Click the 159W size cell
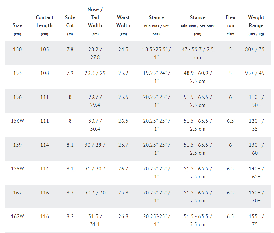This screenshot has width=274, height=233. 17,169
